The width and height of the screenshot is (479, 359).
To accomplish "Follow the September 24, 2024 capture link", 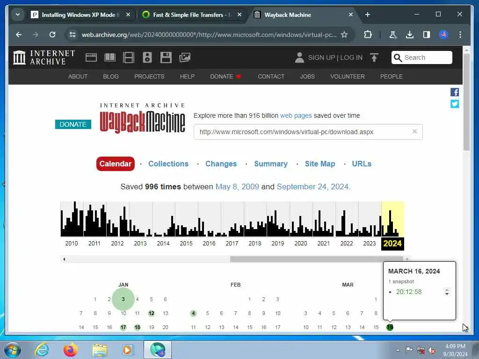I will (x=312, y=187).
